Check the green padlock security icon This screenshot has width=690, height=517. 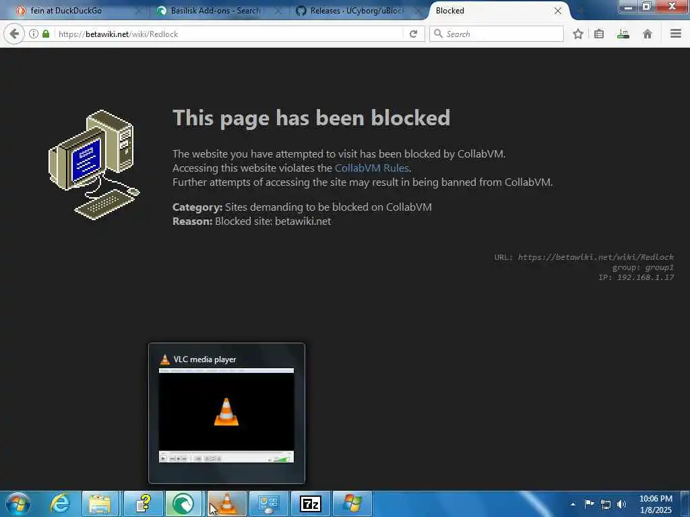click(x=46, y=34)
